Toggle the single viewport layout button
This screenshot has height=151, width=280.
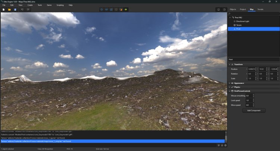point(218,9)
